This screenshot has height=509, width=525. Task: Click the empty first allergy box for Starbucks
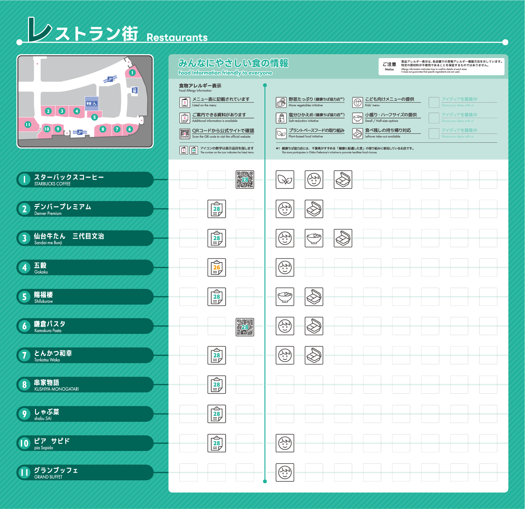188,180
